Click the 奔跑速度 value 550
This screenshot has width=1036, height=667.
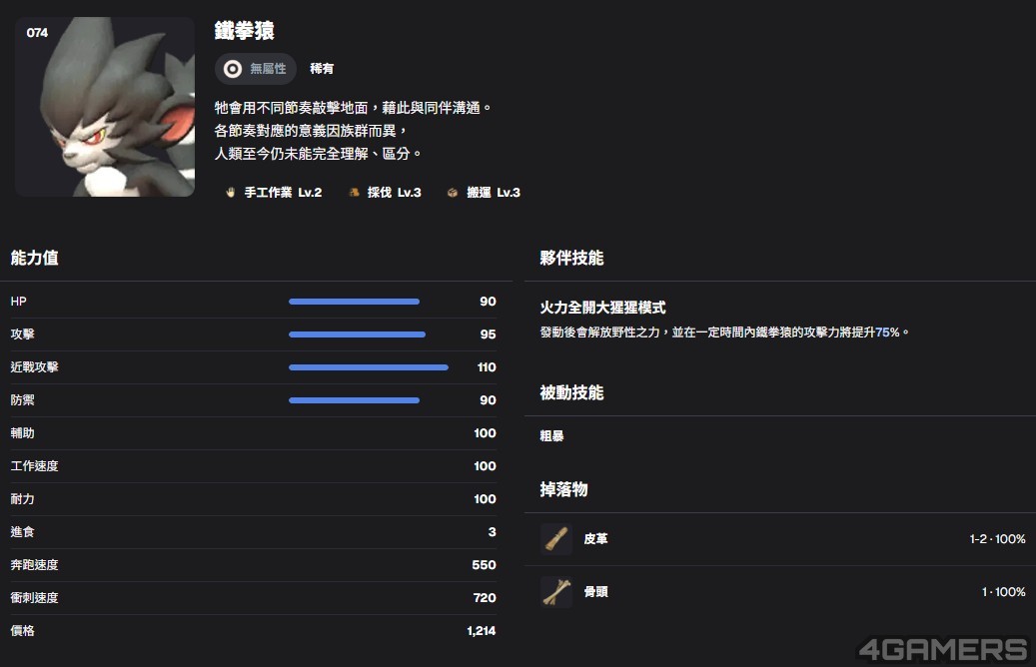(485, 565)
